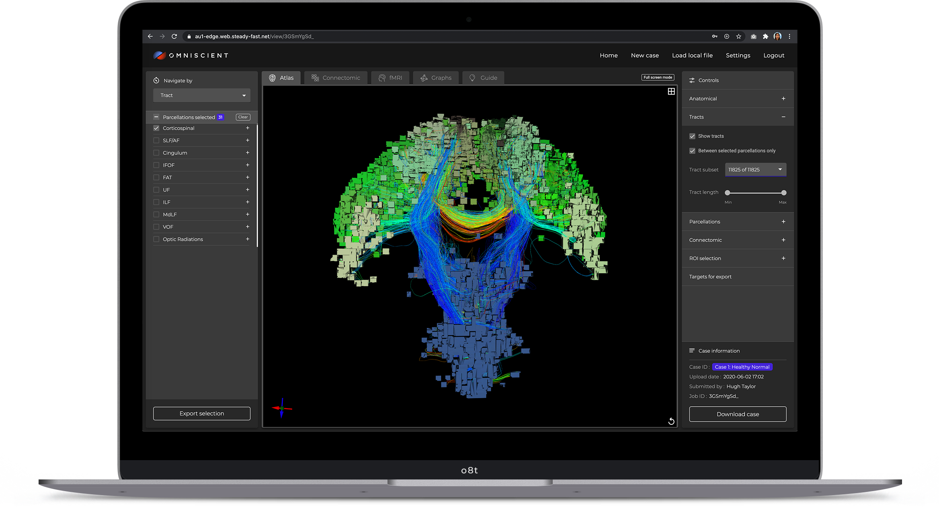Screen dimensions: 939x508
Task: Click the browser back arrow
Action: (150, 36)
